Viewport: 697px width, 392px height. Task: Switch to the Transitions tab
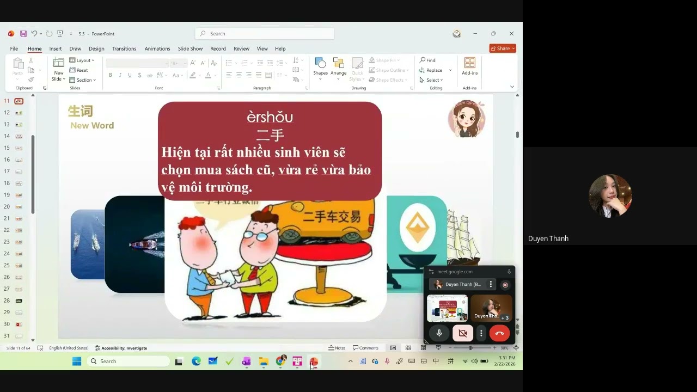pos(124,48)
